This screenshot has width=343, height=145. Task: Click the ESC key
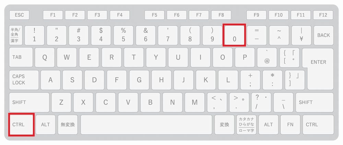19,15
